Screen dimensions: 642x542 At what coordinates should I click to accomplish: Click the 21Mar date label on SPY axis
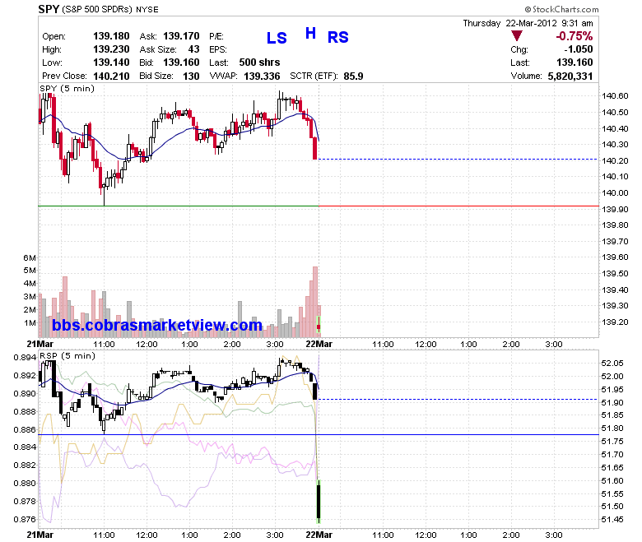click(40, 344)
